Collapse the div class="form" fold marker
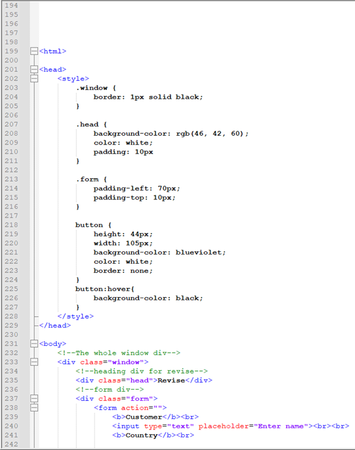Viewport: 355px width, 450px height. [x=34, y=398]
